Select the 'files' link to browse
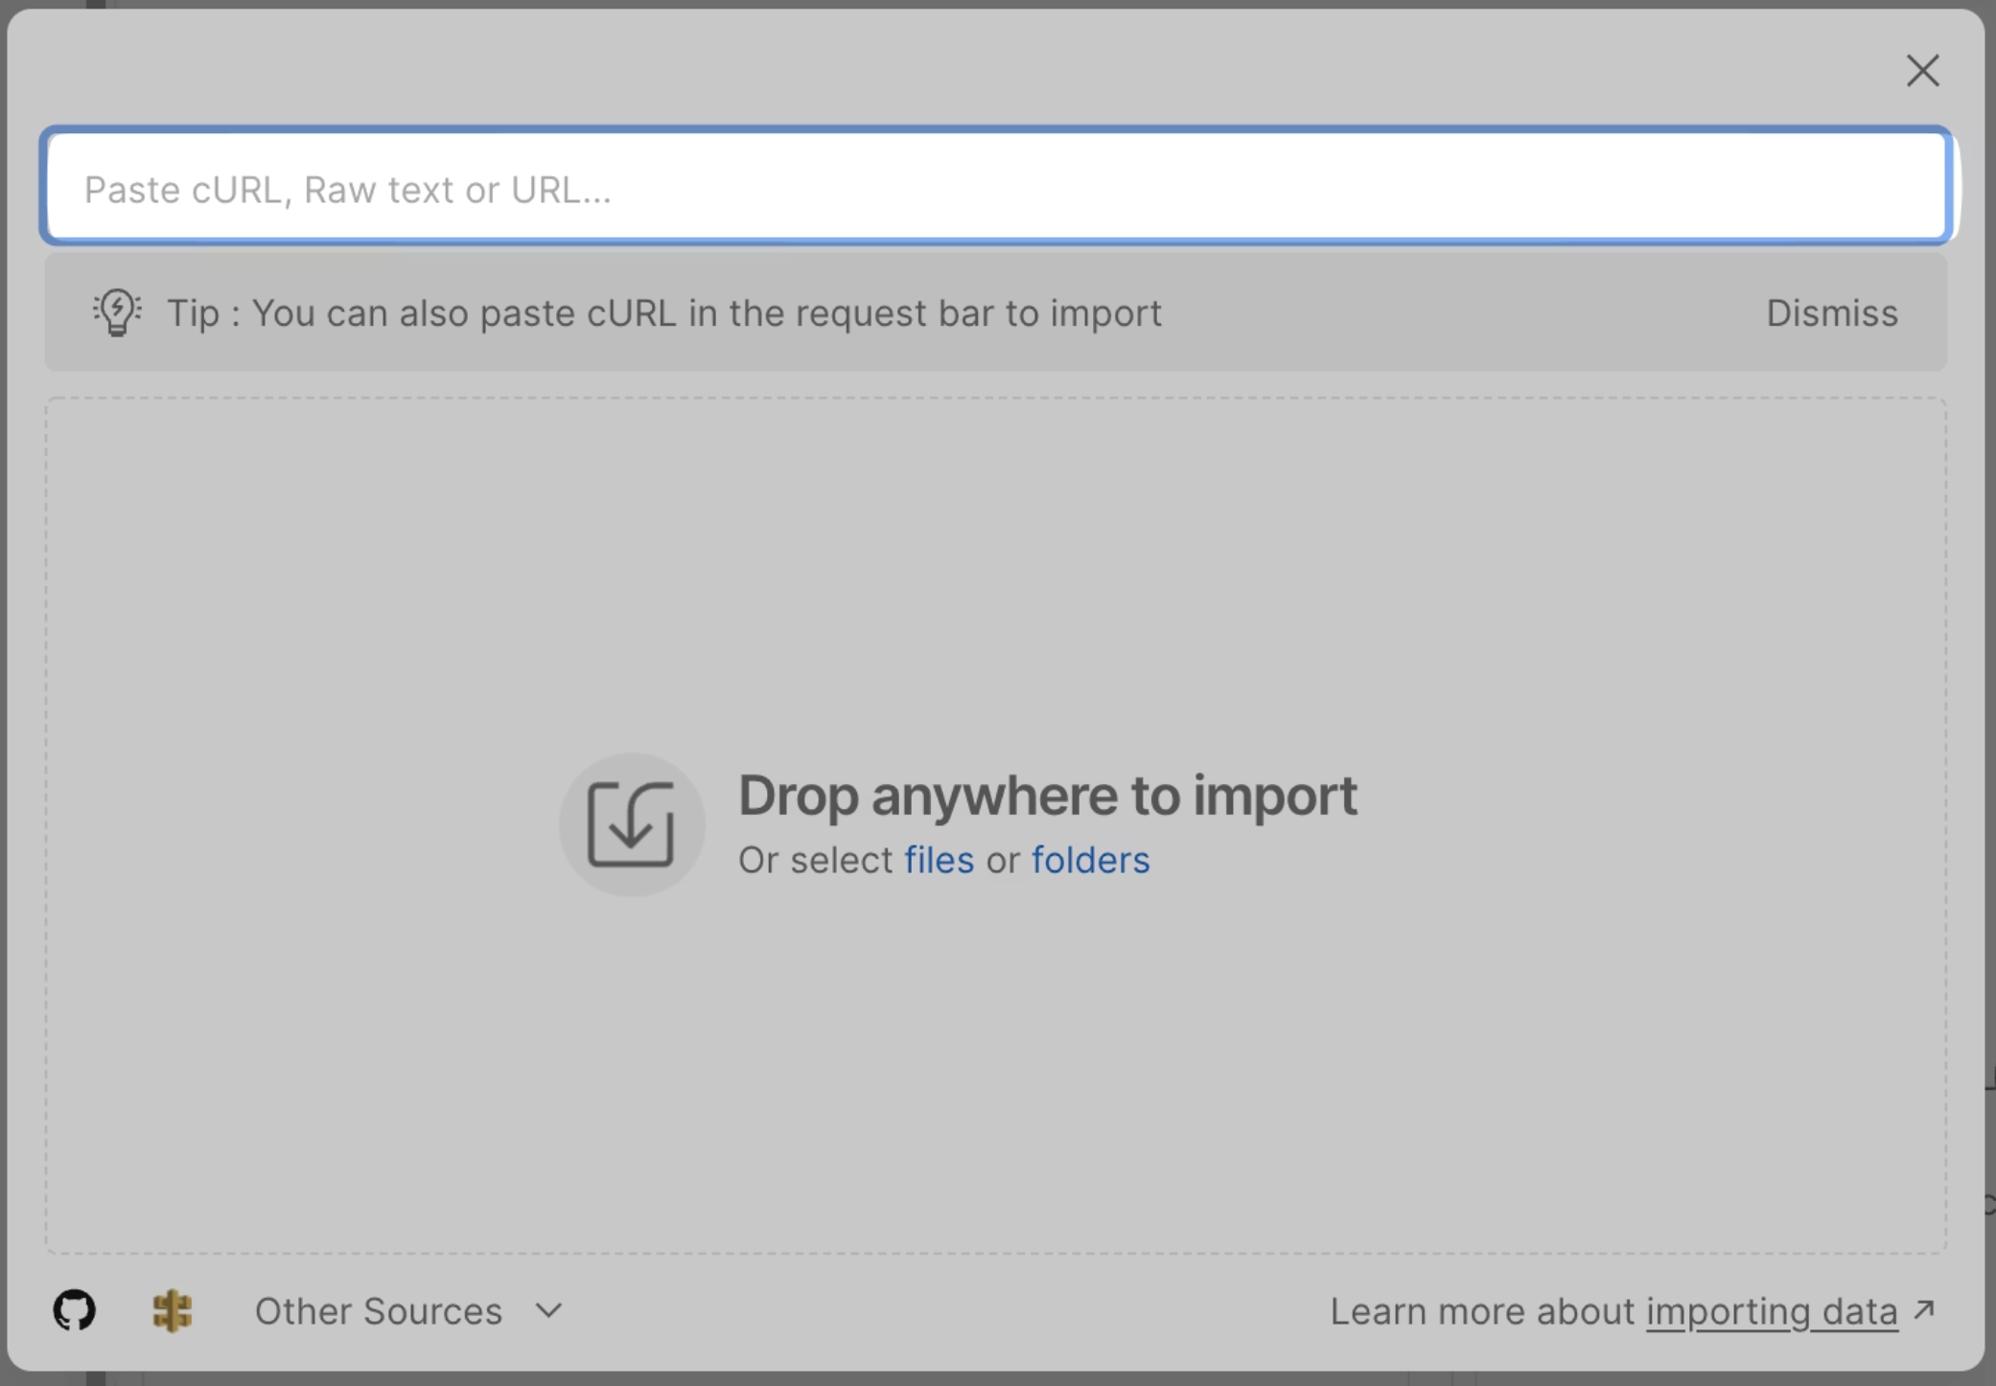Viewport: 1996px width, 1386px height. [939, 860]
